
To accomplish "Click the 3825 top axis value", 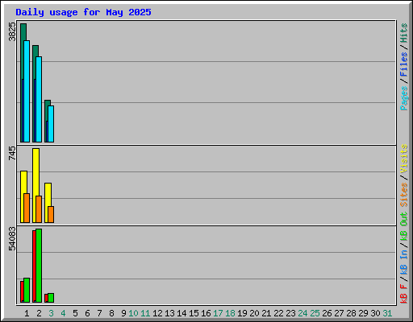I will tap(12, 31).
